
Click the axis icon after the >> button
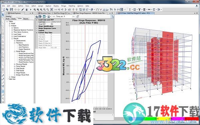click(x=78, y=17)
